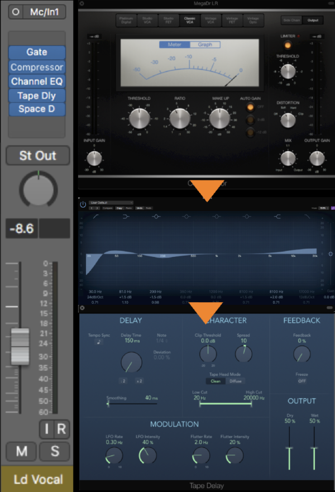Set Auto Gain to -12 dB
Viewport: 335px width, 492px height.
tap(250, 132)
